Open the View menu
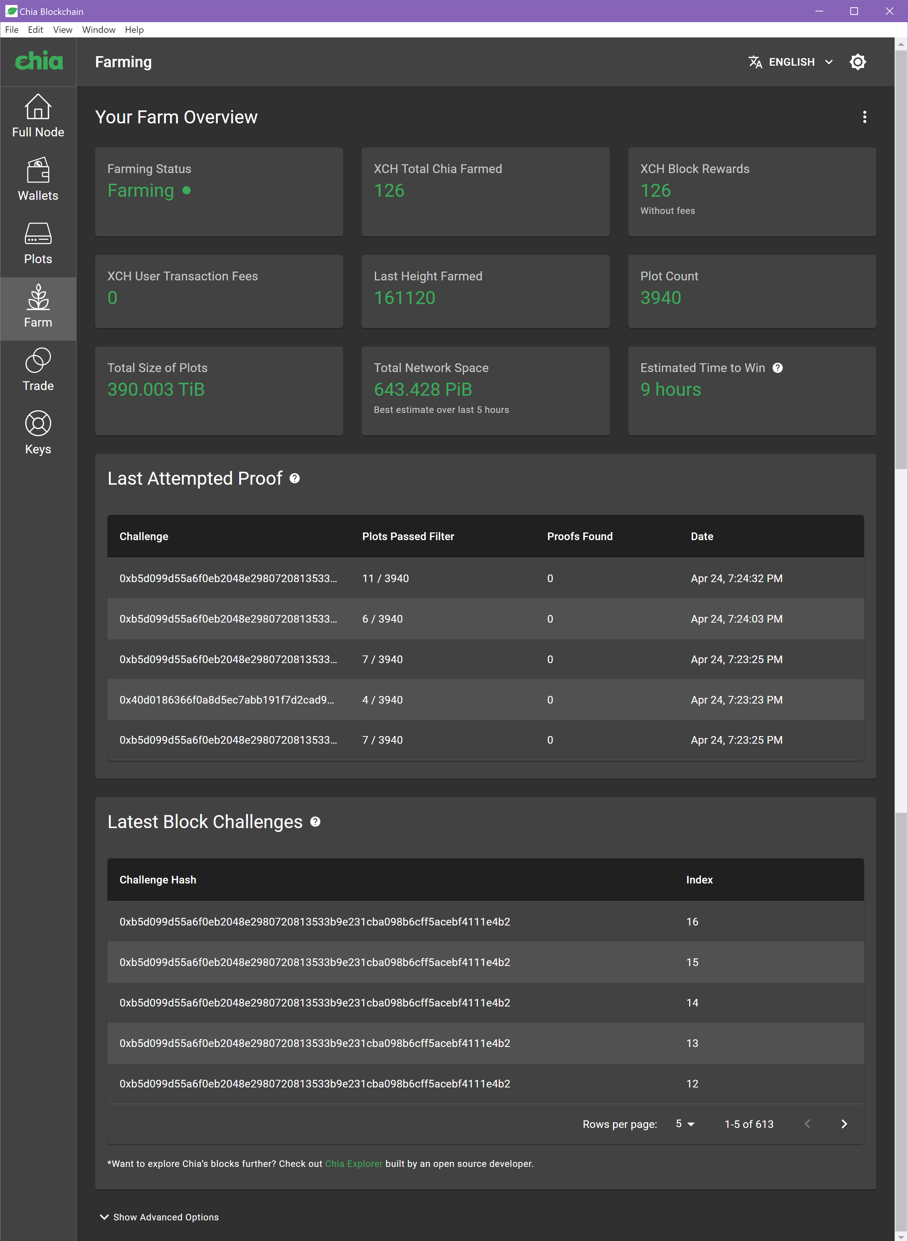Viewport: 908px width, 1241px height. click(x=63, y=30)
